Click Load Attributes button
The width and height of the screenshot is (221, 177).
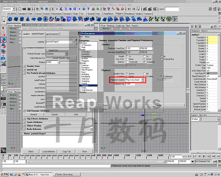click(49, 152)
